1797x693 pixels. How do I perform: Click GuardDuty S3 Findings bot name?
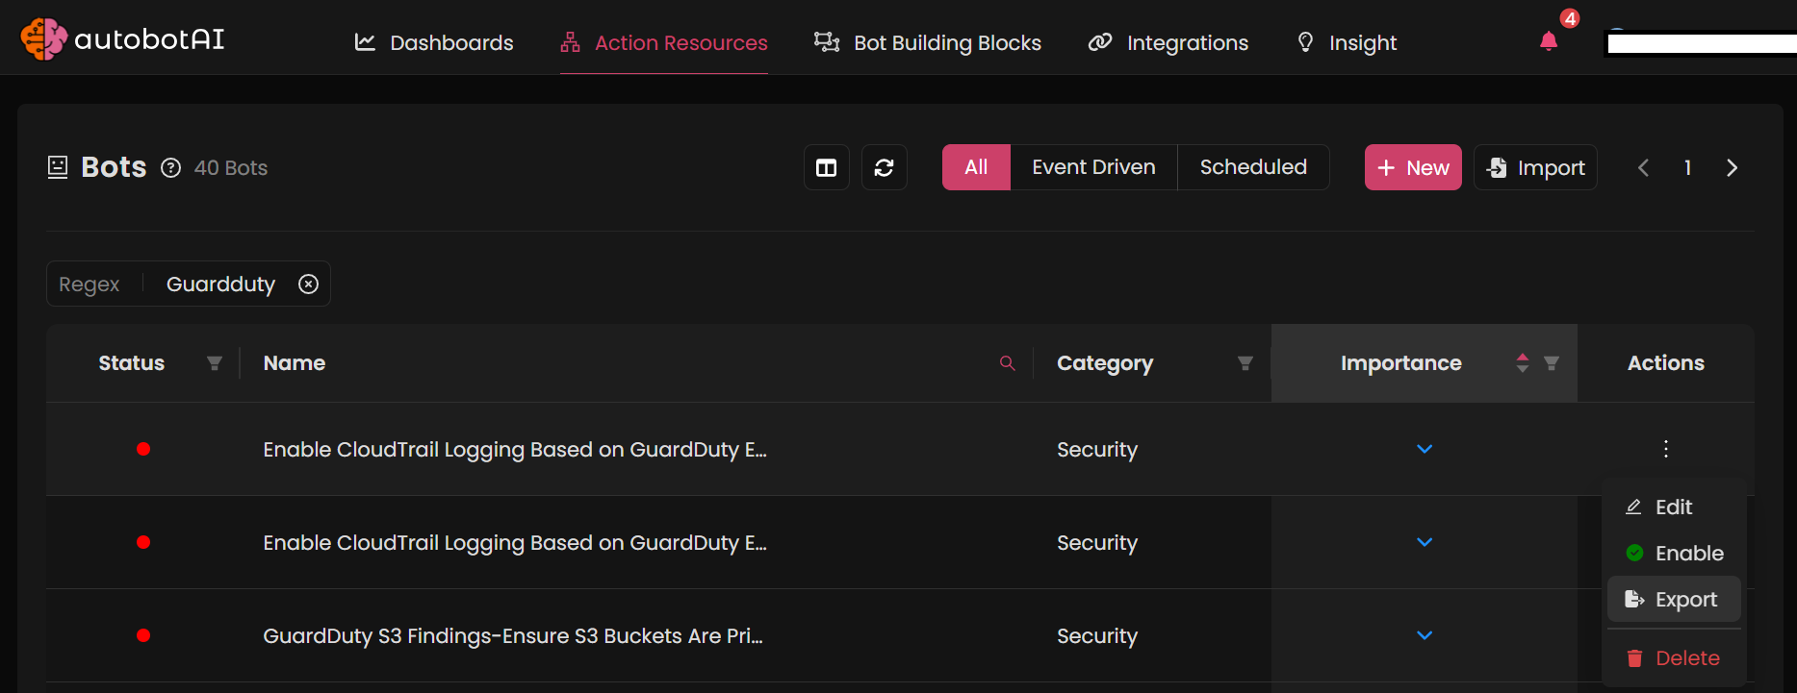(x=513, y=636)
